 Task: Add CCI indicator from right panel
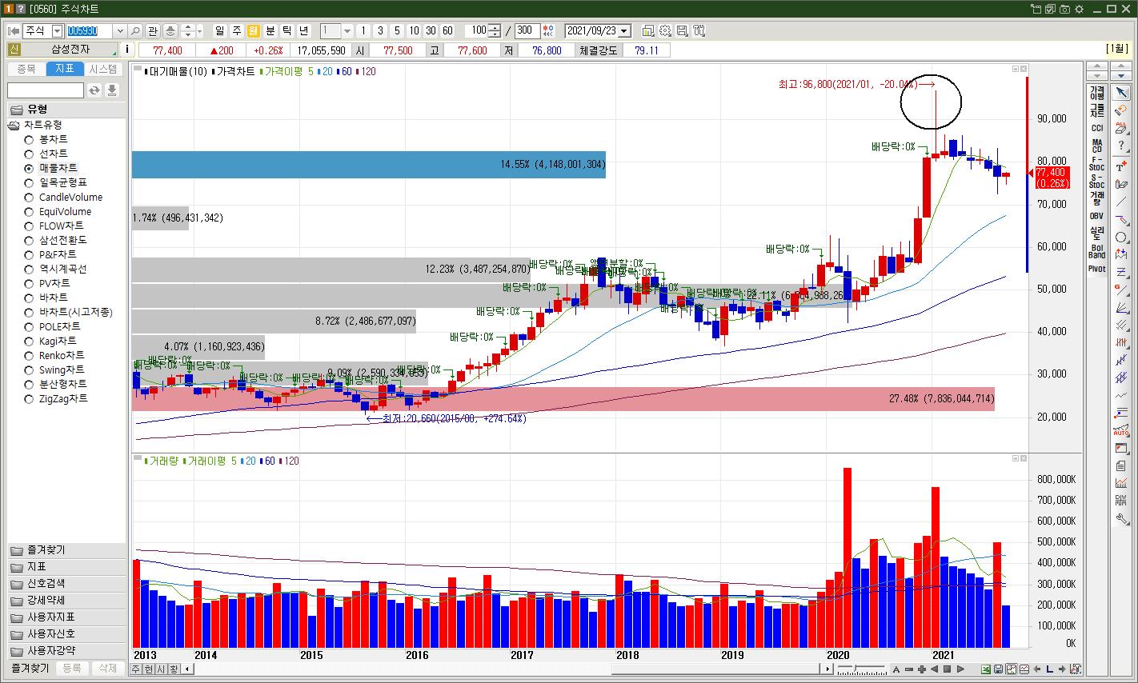pos(1096,128)
